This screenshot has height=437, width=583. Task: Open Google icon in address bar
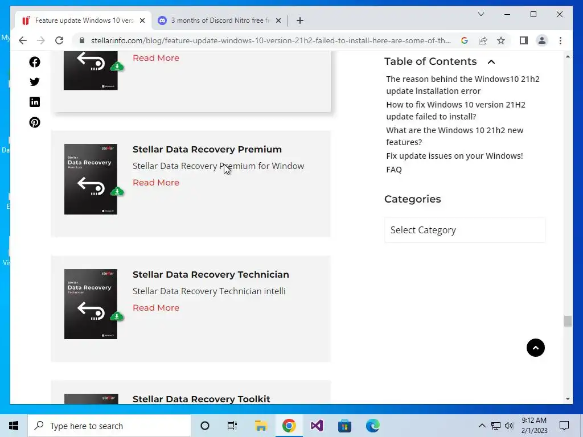[x=465, y=40]
